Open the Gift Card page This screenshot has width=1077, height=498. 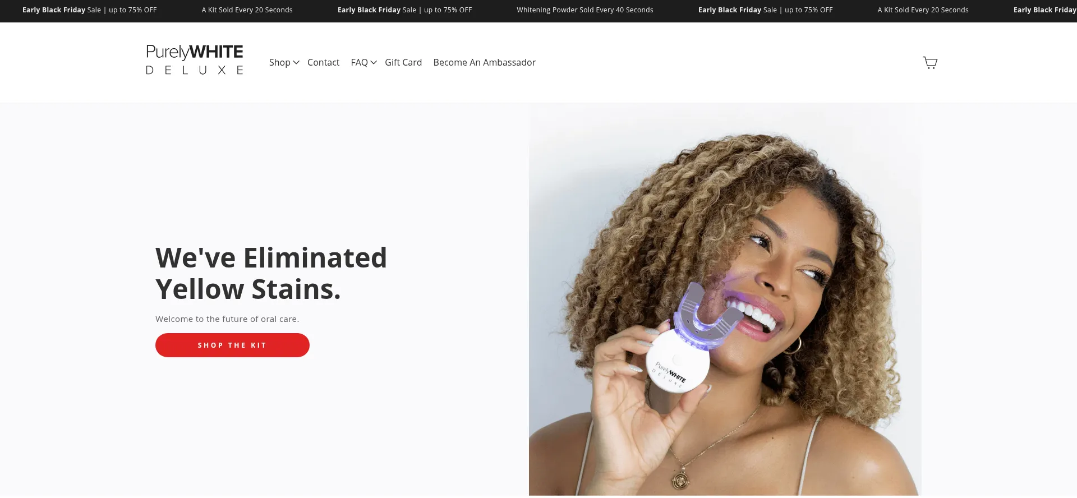pos(403,62)
